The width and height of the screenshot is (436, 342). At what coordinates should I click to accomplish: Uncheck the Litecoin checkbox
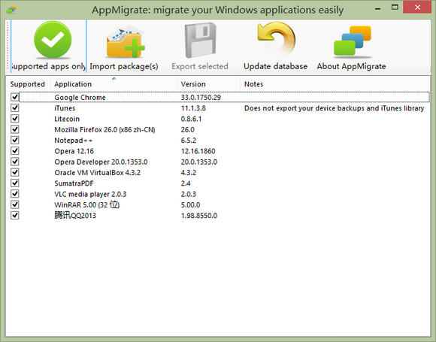point(15,119)
